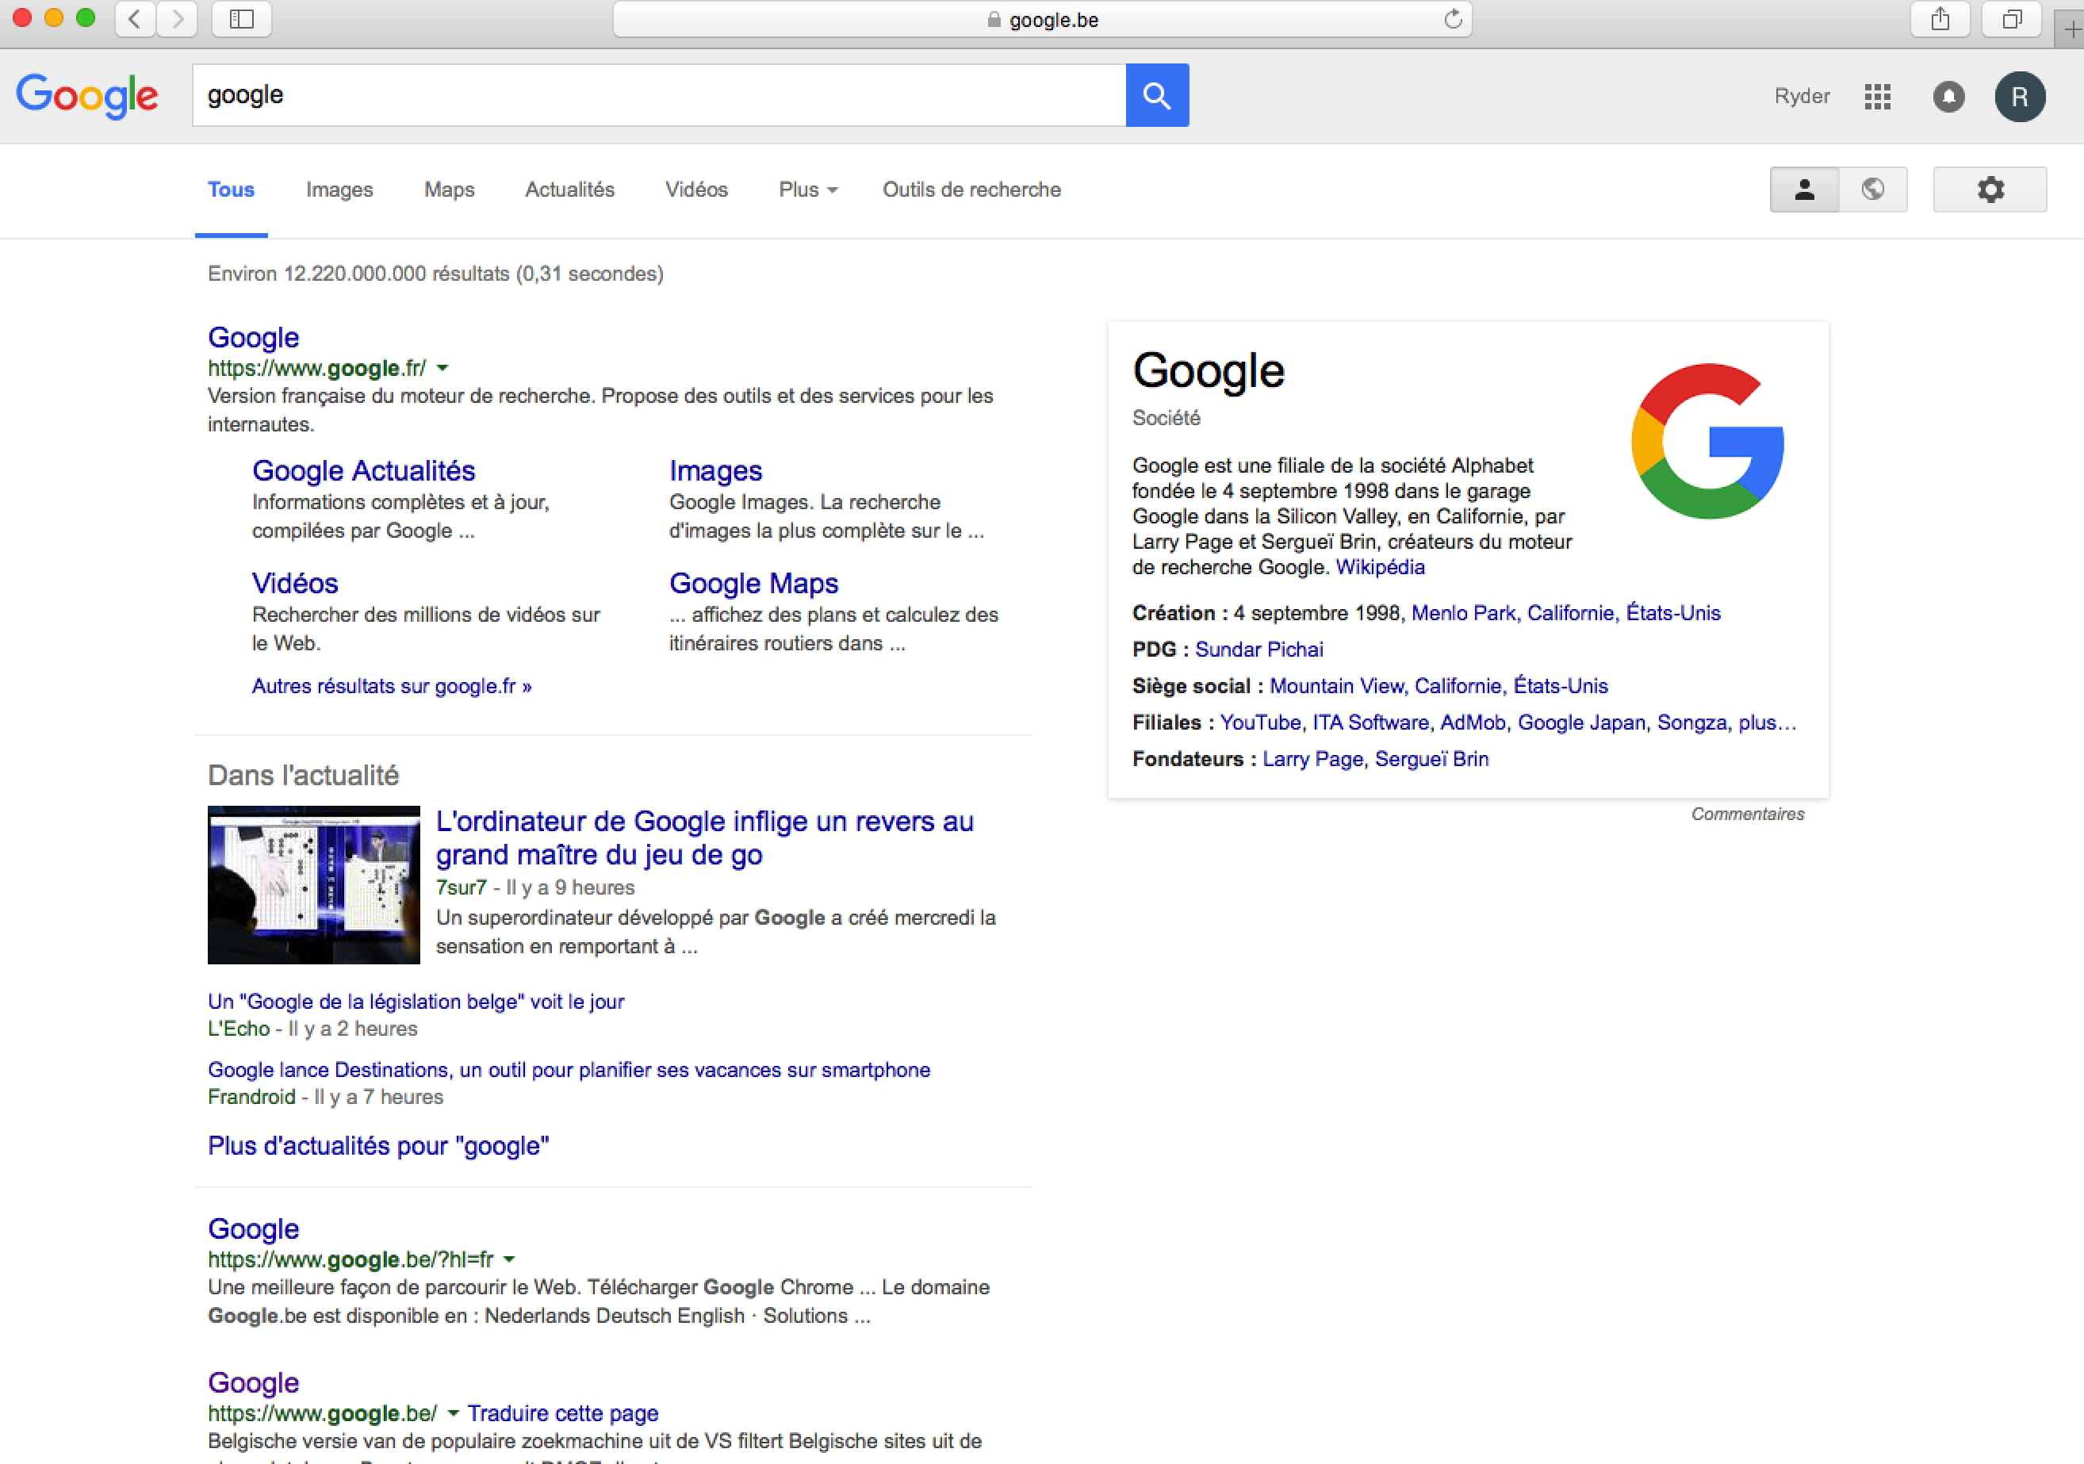Click Autres résultats sur google.fr

[x=391, y=686]
